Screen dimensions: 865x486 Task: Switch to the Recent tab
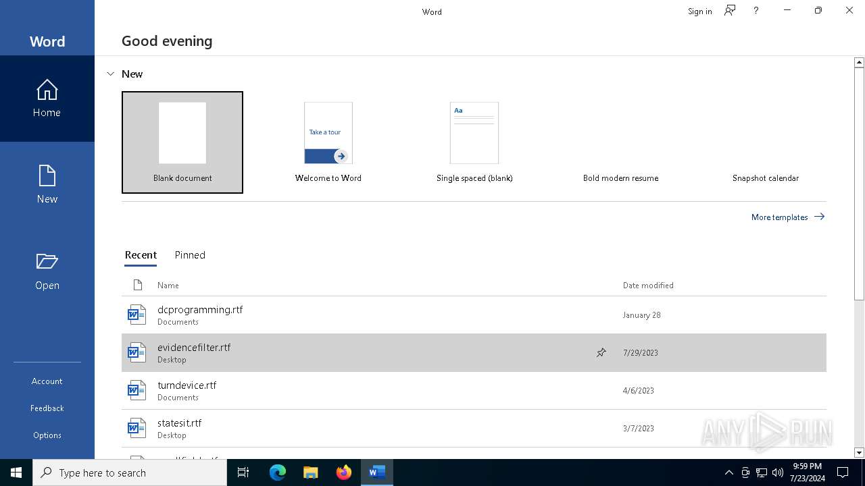(x=141, y=255)
